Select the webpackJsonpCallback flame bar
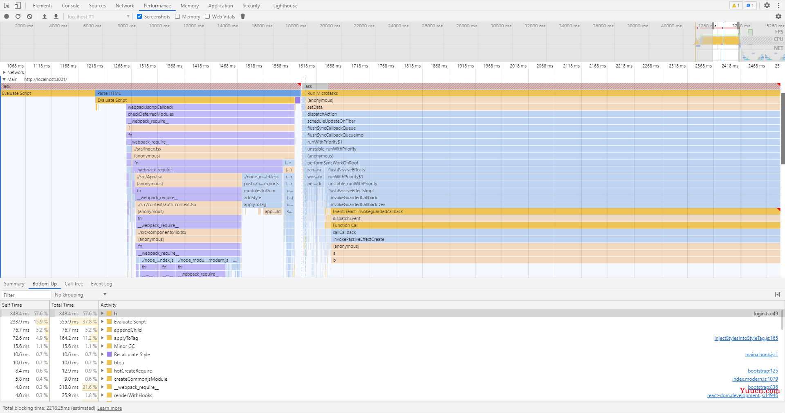The width and height of the screenshot is (785, 413). [x=210, y=107]
